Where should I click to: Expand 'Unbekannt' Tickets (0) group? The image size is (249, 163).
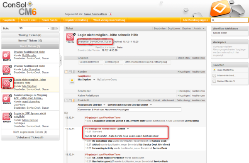click(x=30, y=137)
